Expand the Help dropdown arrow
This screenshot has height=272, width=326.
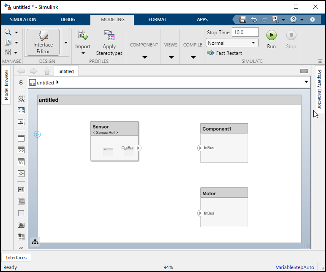click(302, 20)
